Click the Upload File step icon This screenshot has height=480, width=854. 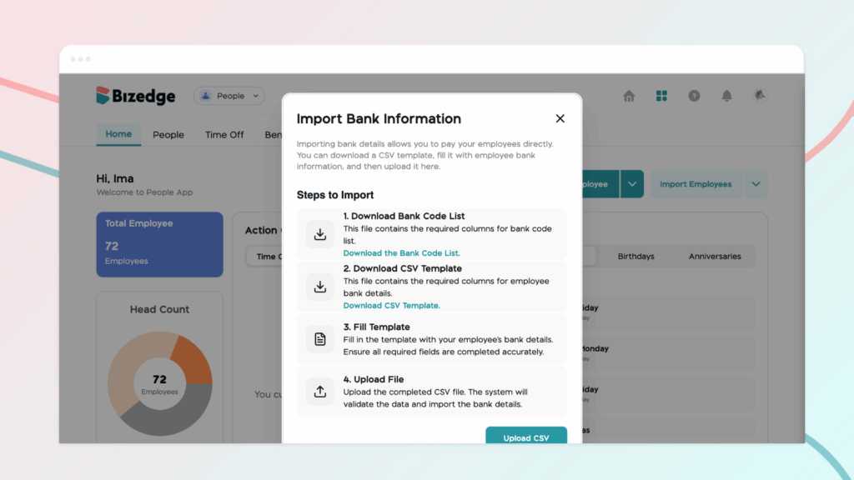pyautogui.click(x=320, y=392)
